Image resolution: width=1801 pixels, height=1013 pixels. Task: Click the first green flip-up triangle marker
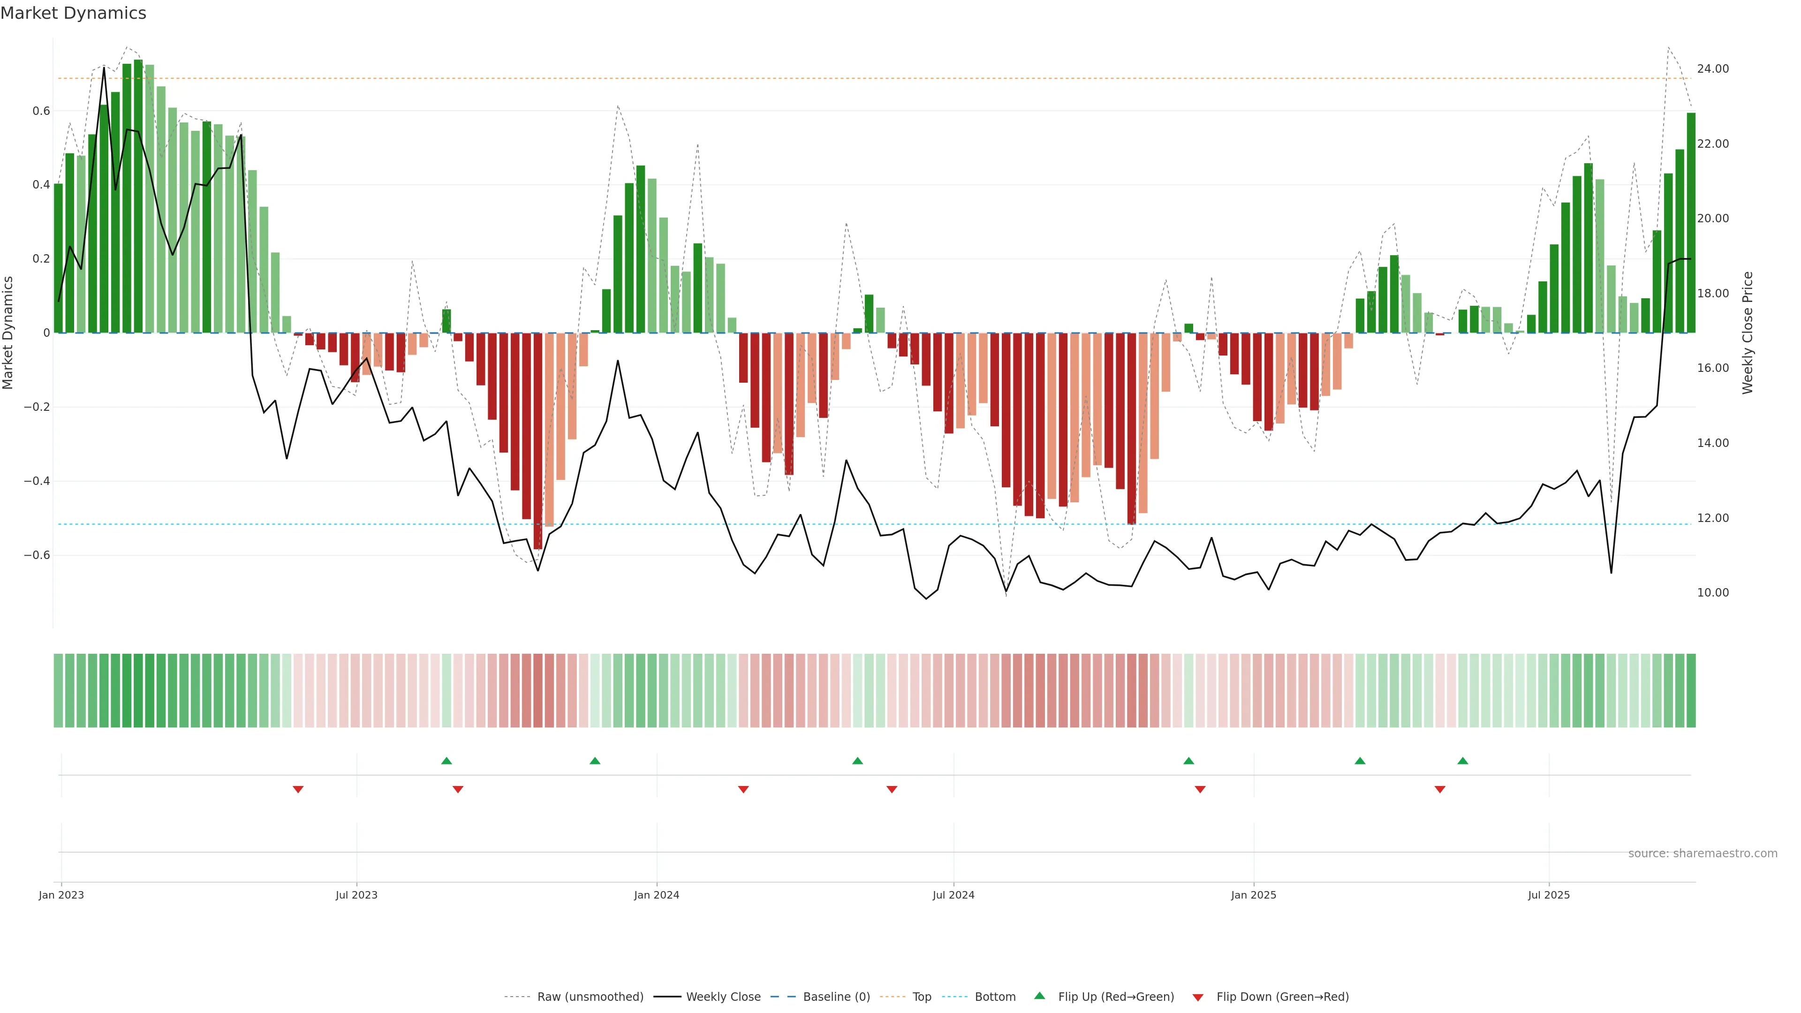(x=447, y=761)
